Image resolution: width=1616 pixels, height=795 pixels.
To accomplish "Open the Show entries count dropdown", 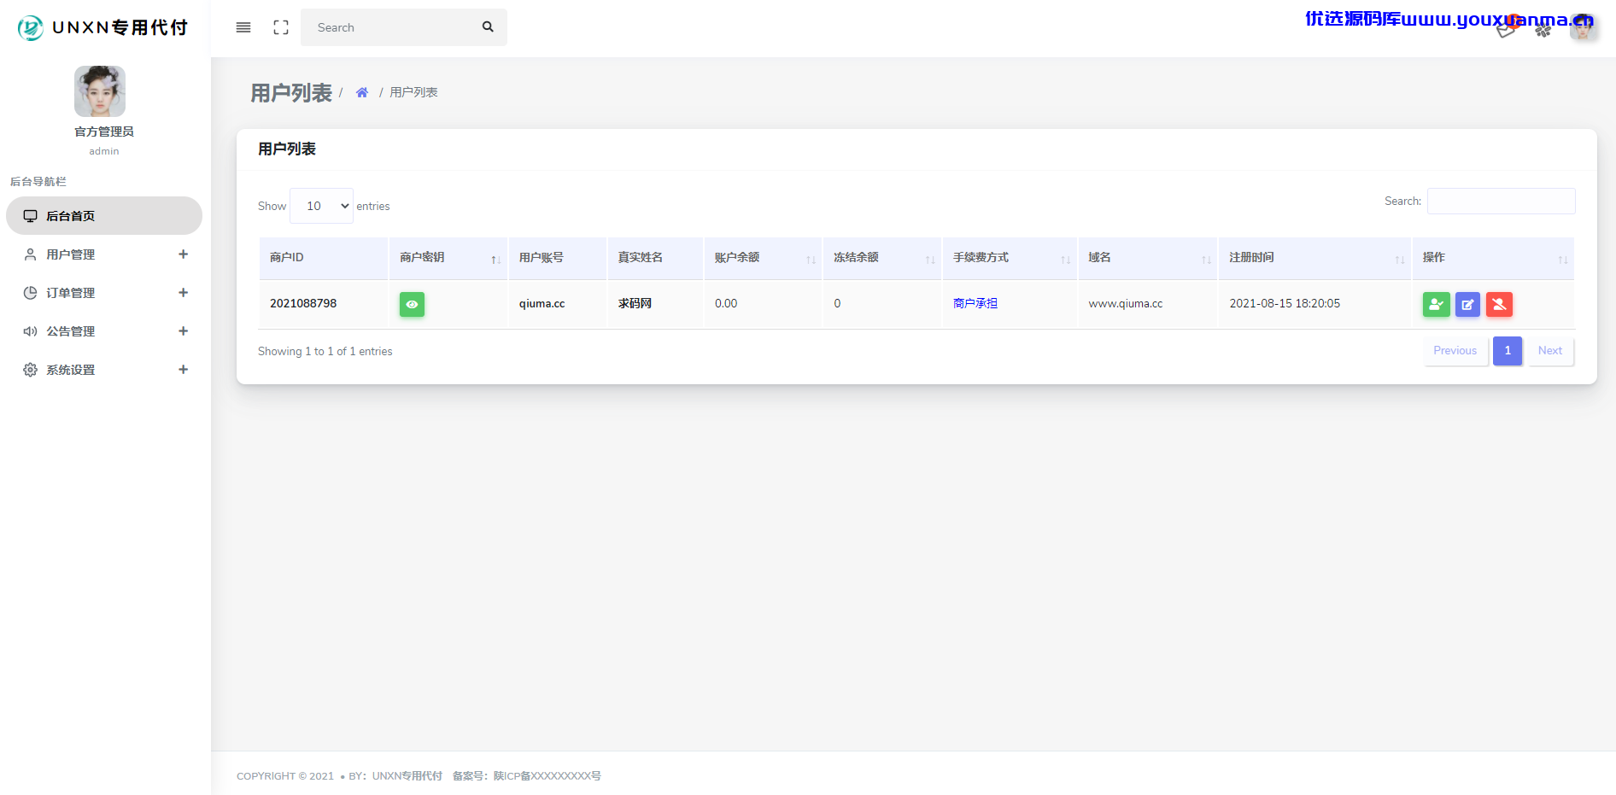I will click(321, 206).
